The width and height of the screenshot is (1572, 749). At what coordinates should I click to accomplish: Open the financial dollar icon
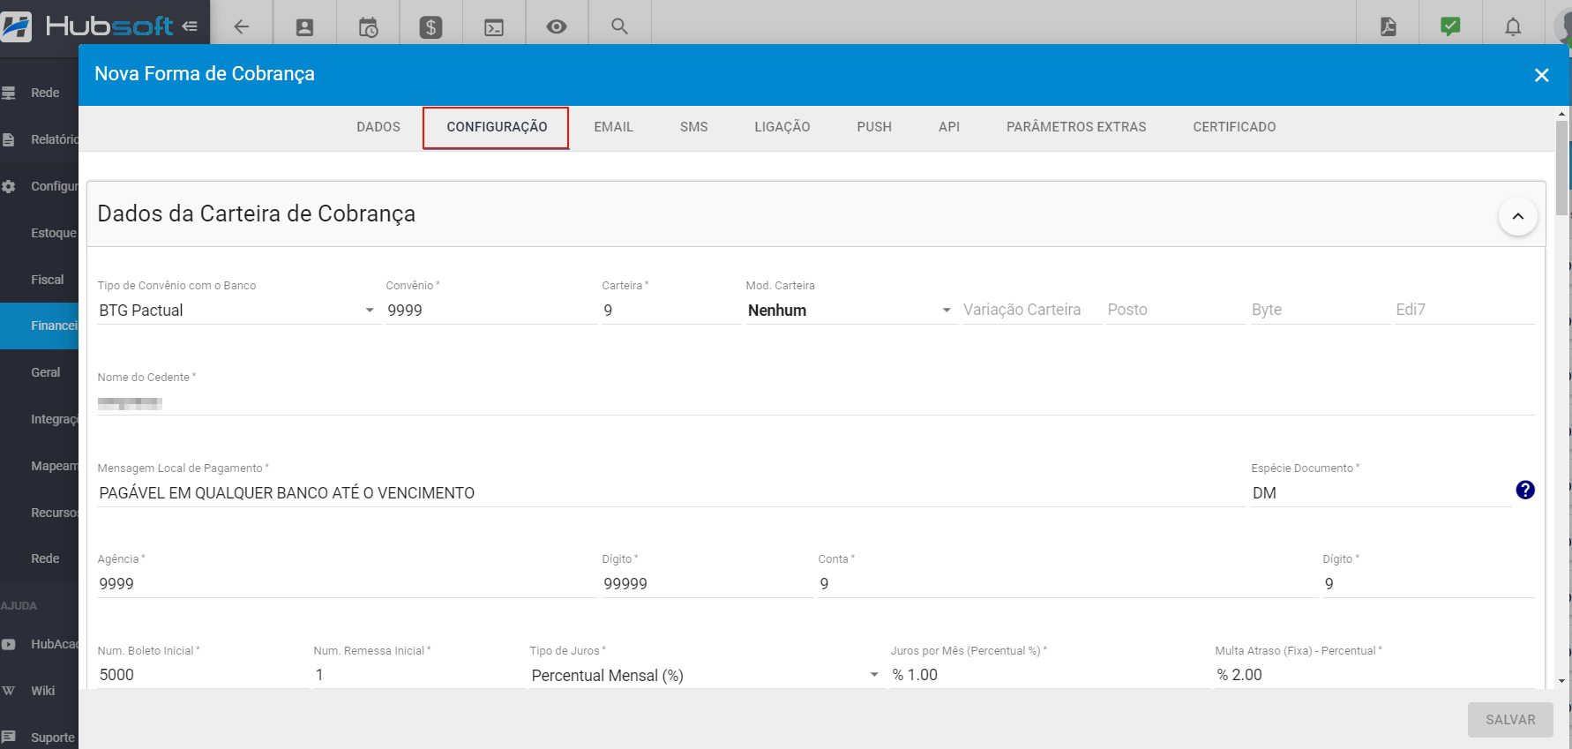tap(430, 27)
